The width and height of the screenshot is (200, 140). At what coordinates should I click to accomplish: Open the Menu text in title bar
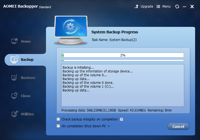coord(166,7)
